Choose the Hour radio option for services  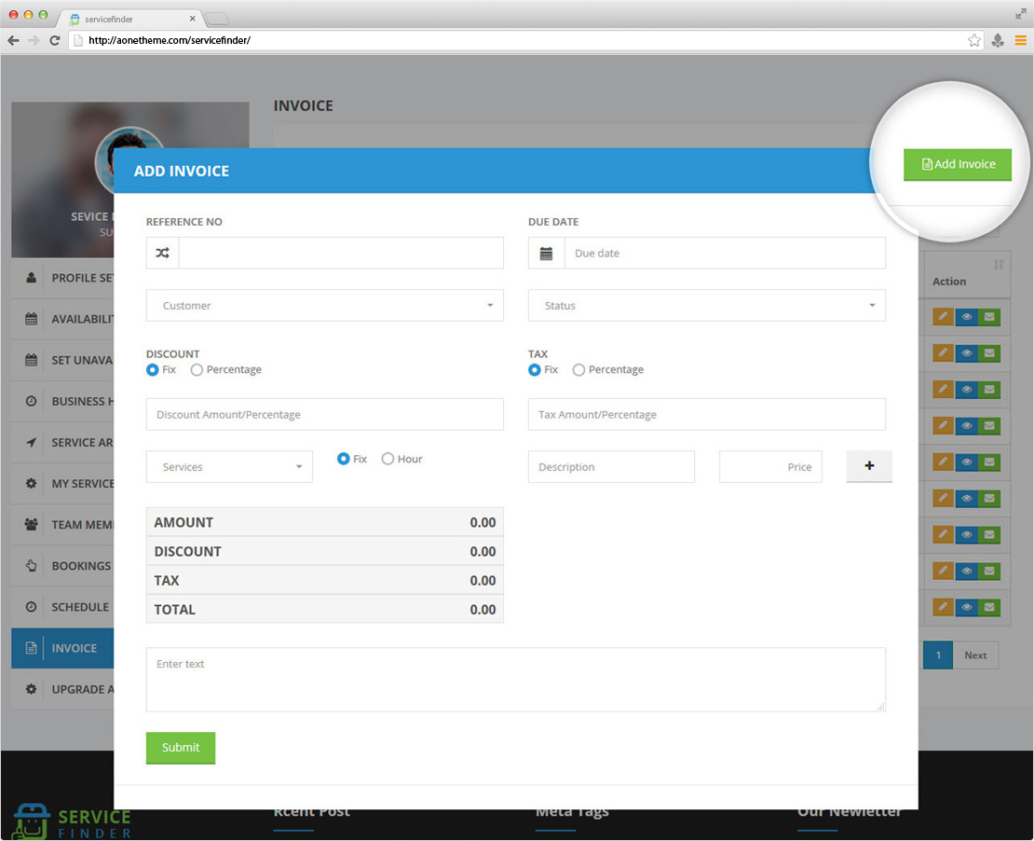[388, 459]
